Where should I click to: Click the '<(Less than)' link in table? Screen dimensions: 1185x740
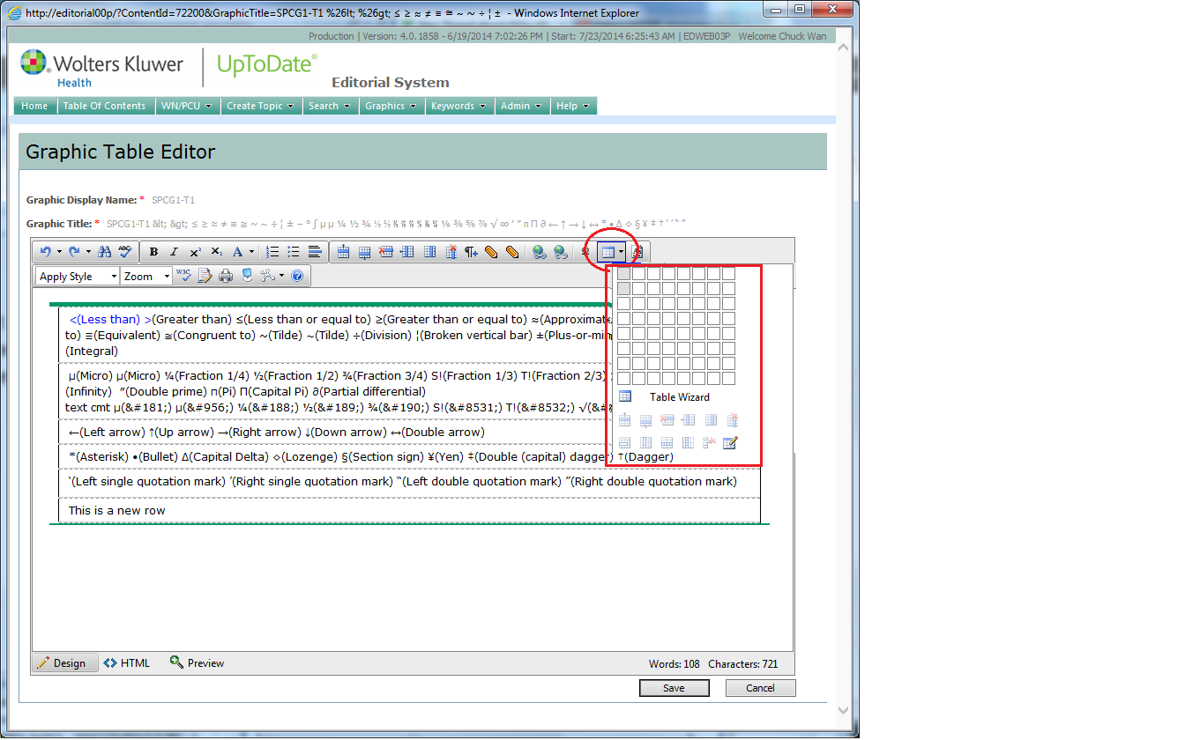coord(105,320)
